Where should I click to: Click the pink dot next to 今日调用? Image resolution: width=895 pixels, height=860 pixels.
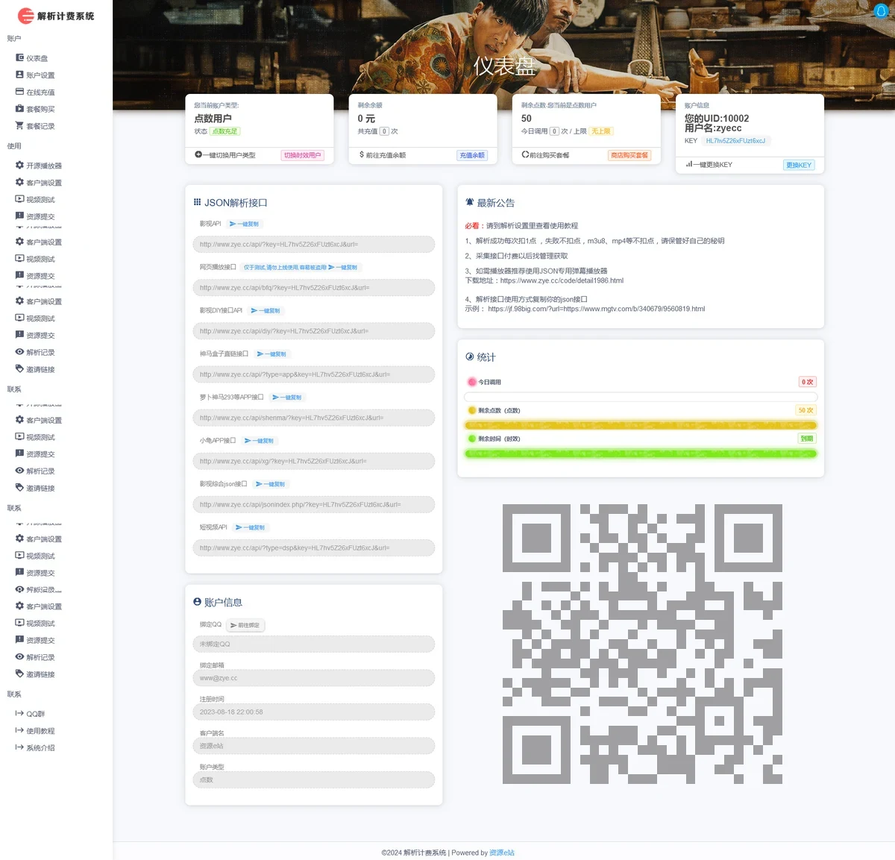[x=471, y=382]
